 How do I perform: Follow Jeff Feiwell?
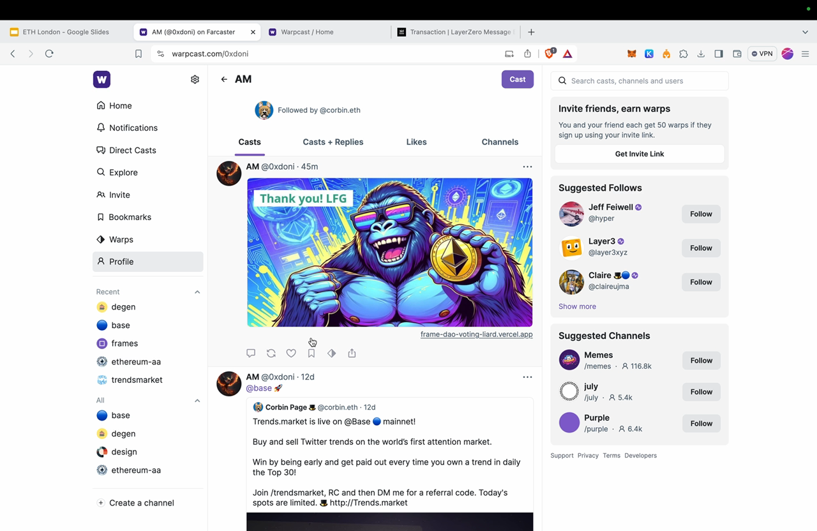pos(701,214)
